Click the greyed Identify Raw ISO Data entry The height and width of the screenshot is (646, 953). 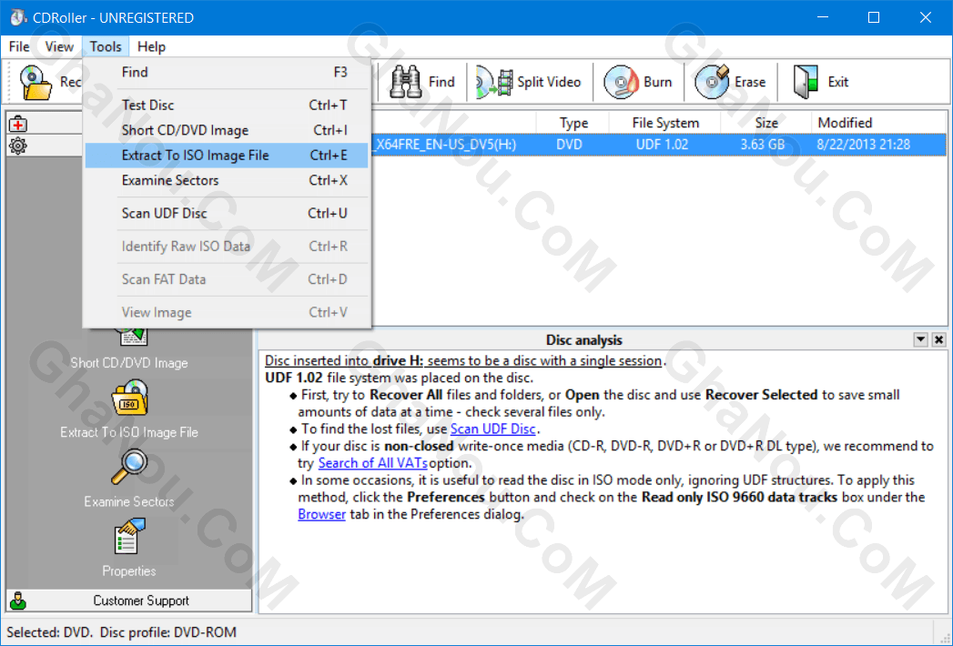pyautogui.click(x=227, y=247)
